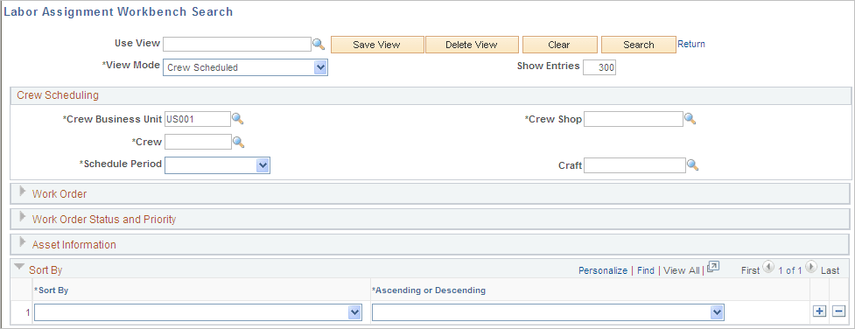Add a sort row with plus icon
Screen dimensions: 855x329
click(x=819, y=311)
